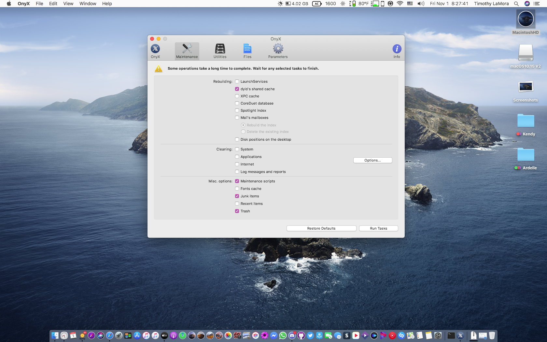Open the Files toolbar section
The height and width of the screenshot is (342, 547).
(x=247, y=49)
